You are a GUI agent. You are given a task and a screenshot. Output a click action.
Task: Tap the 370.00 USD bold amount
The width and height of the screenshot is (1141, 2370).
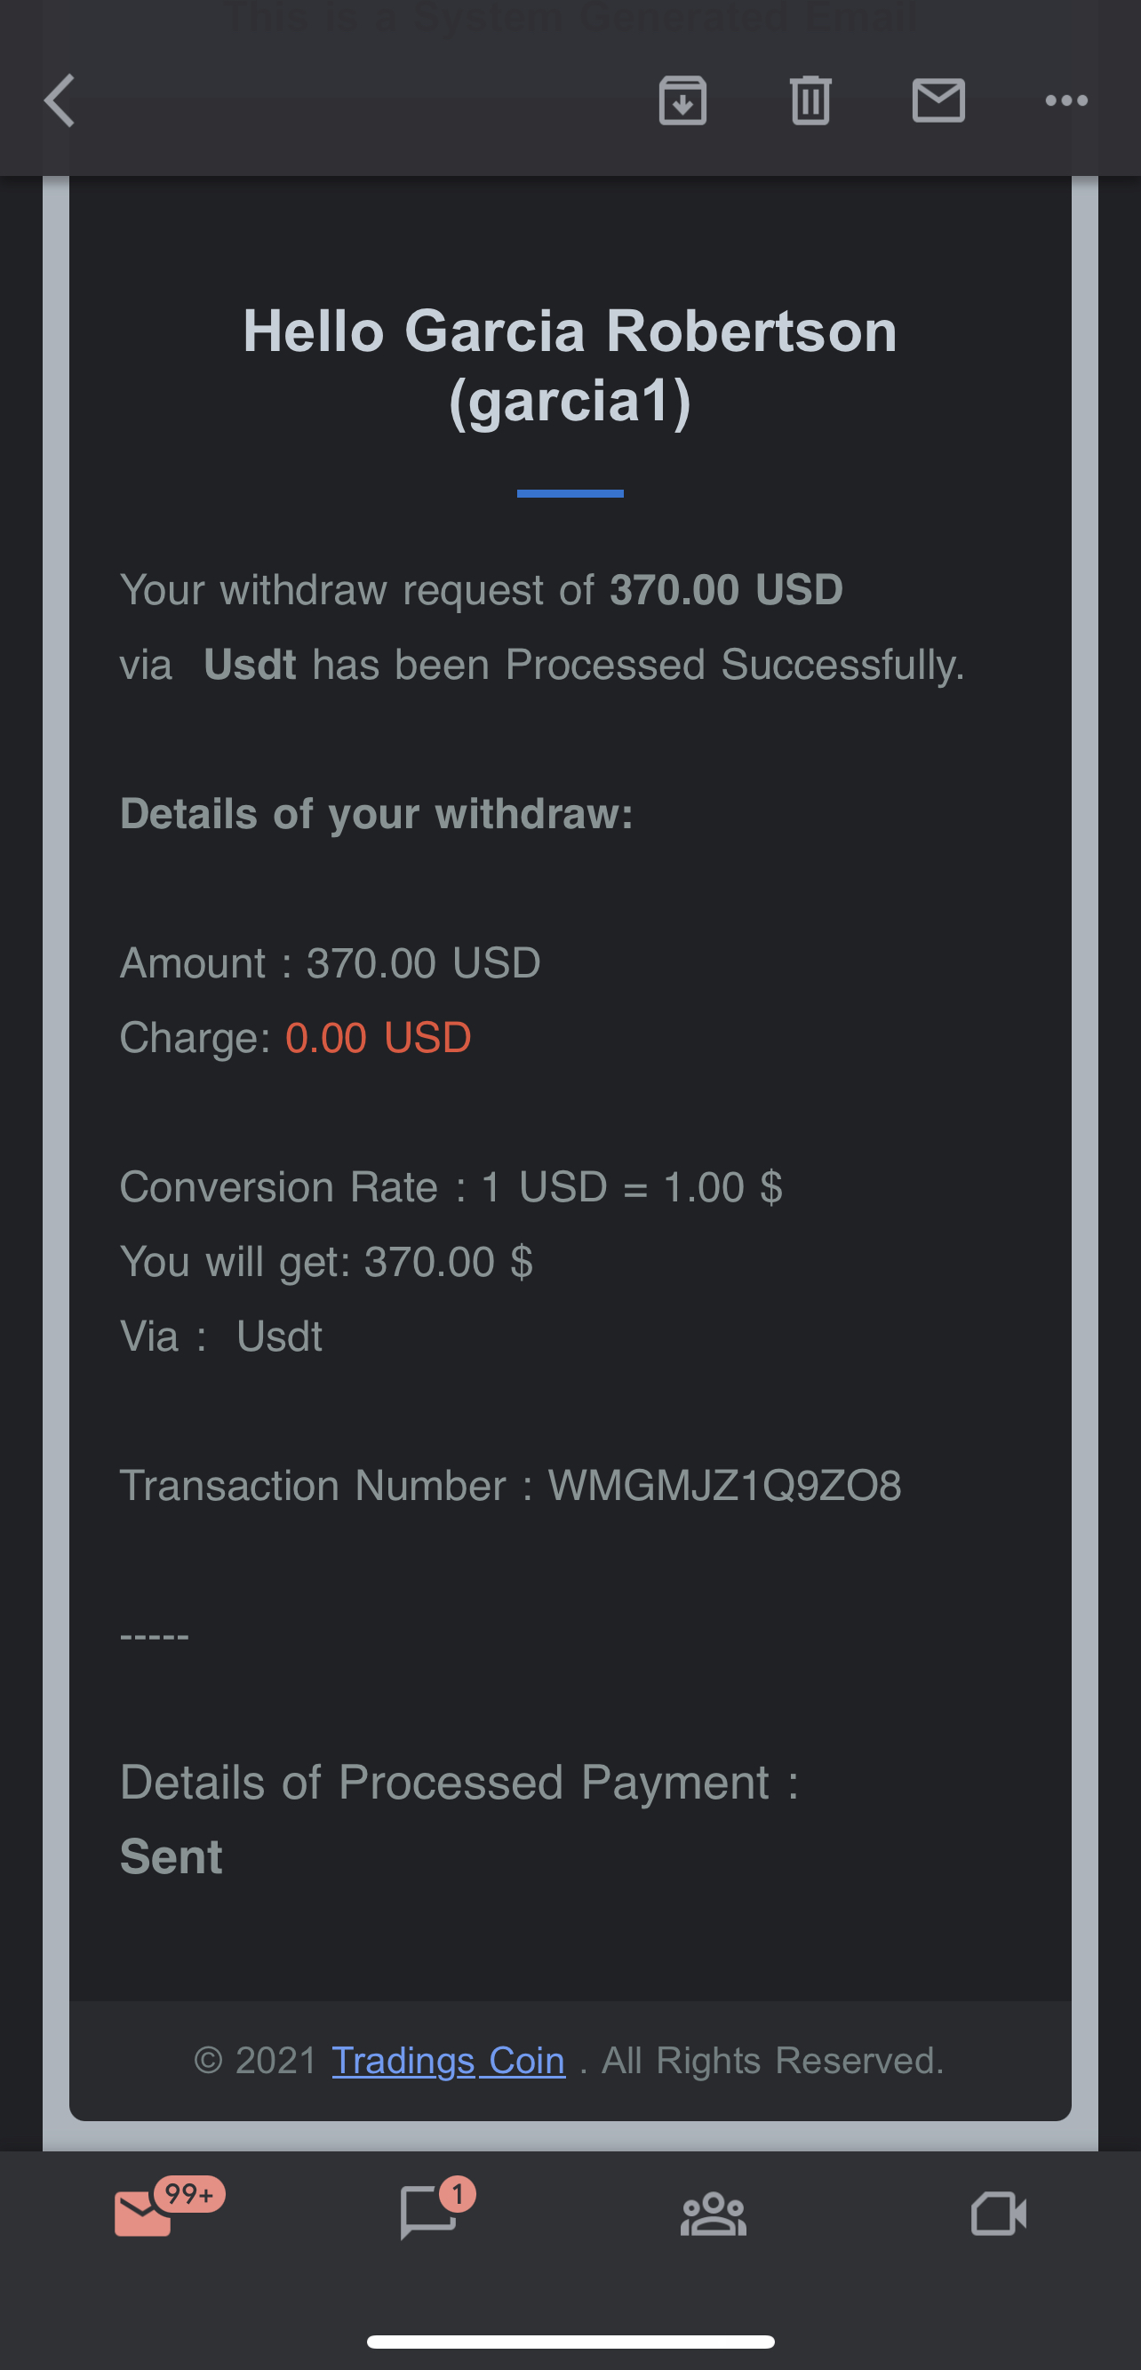[726, 590]
